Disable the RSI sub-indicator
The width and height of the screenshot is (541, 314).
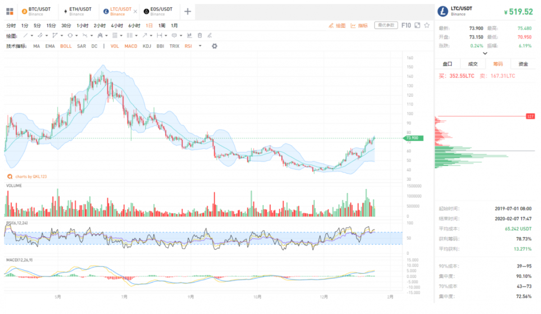click(x=188, y=46)
